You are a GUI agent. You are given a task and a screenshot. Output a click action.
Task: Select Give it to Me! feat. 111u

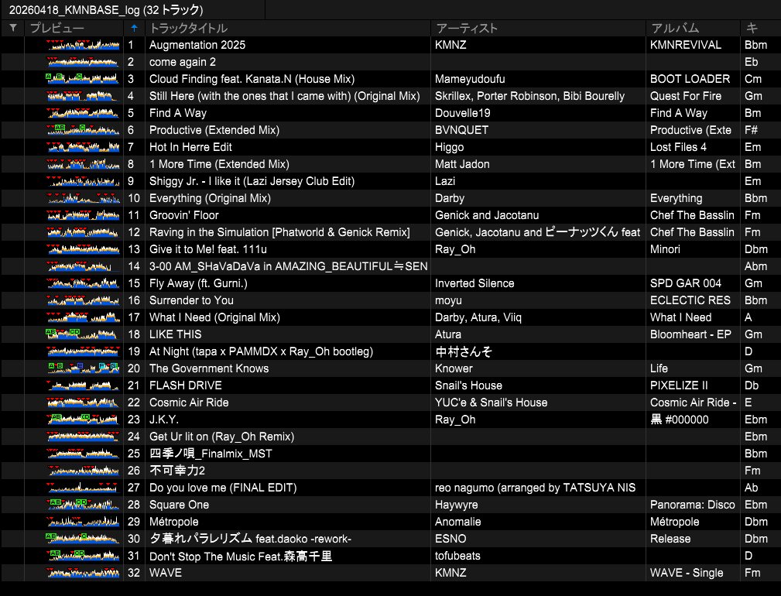coord(207,249)
